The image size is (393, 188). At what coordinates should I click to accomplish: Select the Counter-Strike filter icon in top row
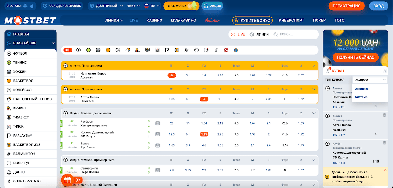(x=216, y=50)
